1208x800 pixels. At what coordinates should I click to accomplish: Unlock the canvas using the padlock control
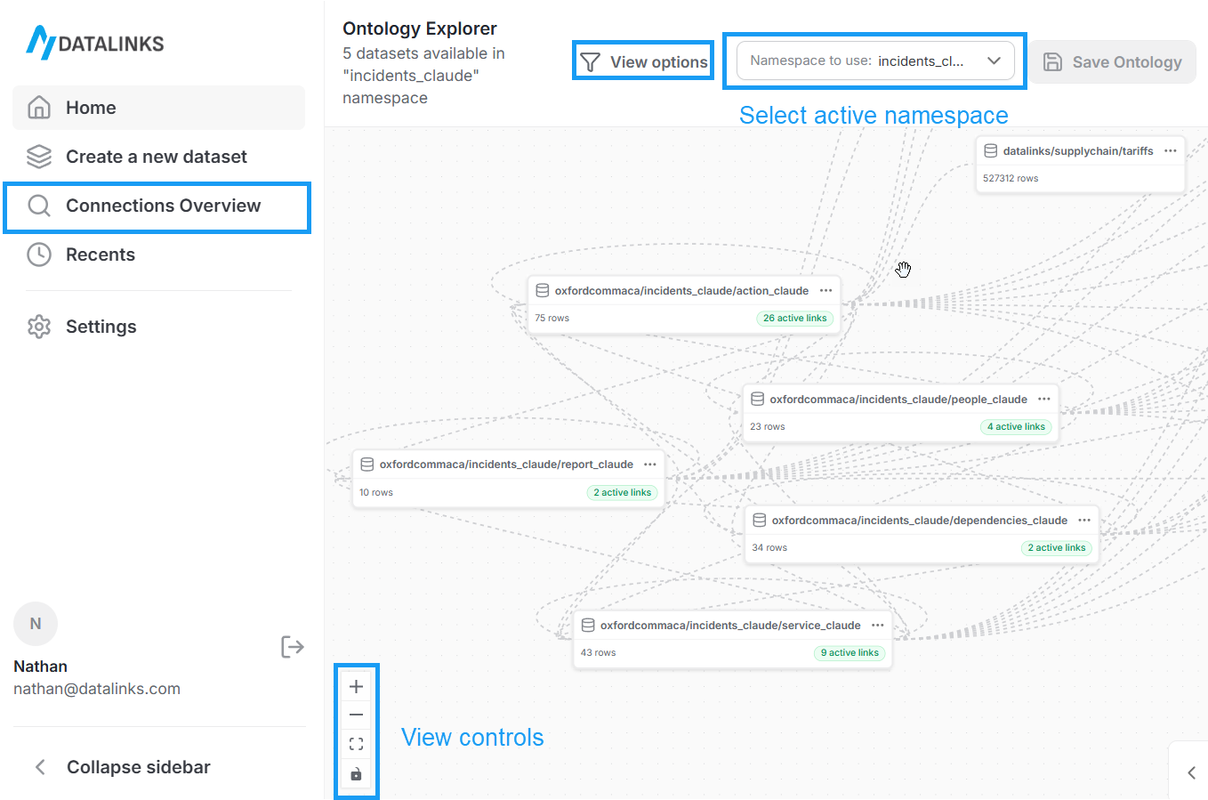coord(356,774)
